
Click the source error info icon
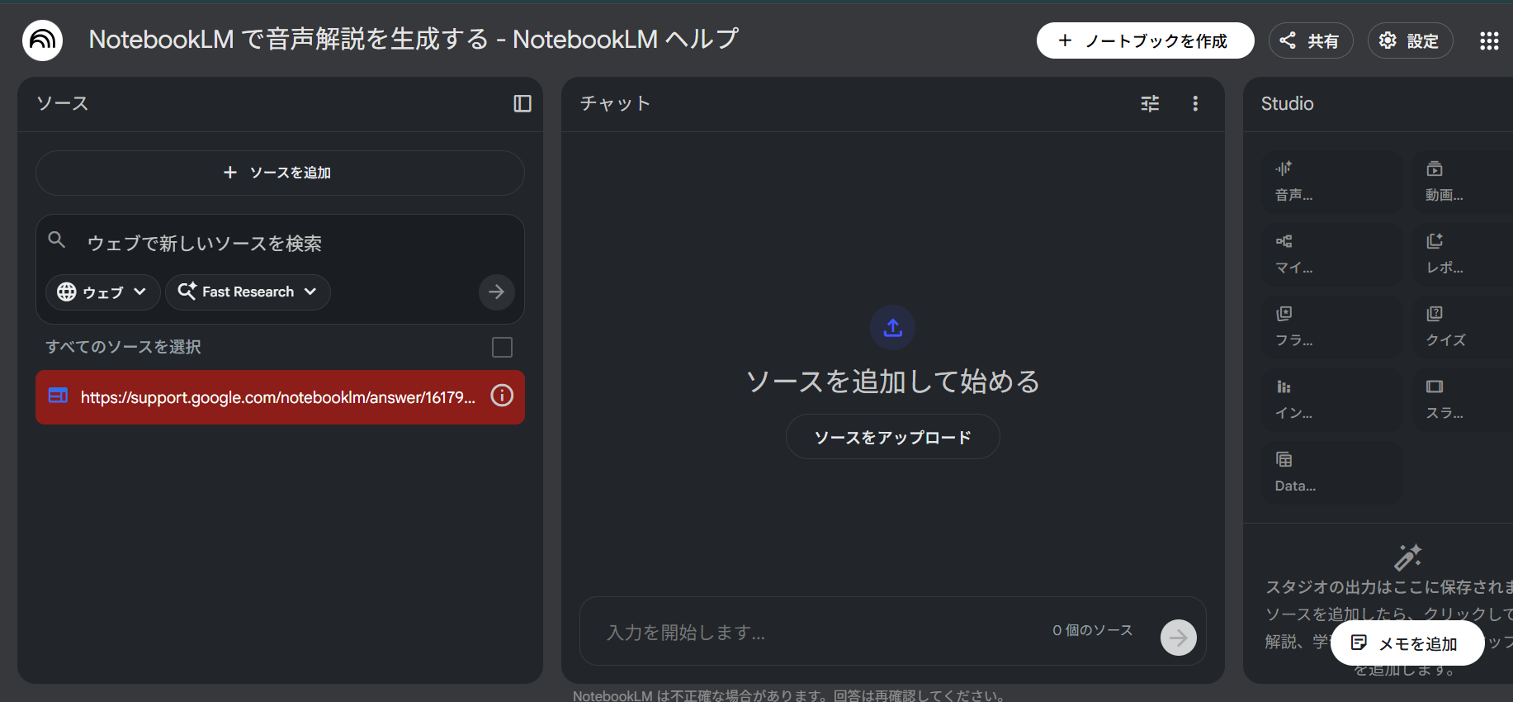point(502,396)
